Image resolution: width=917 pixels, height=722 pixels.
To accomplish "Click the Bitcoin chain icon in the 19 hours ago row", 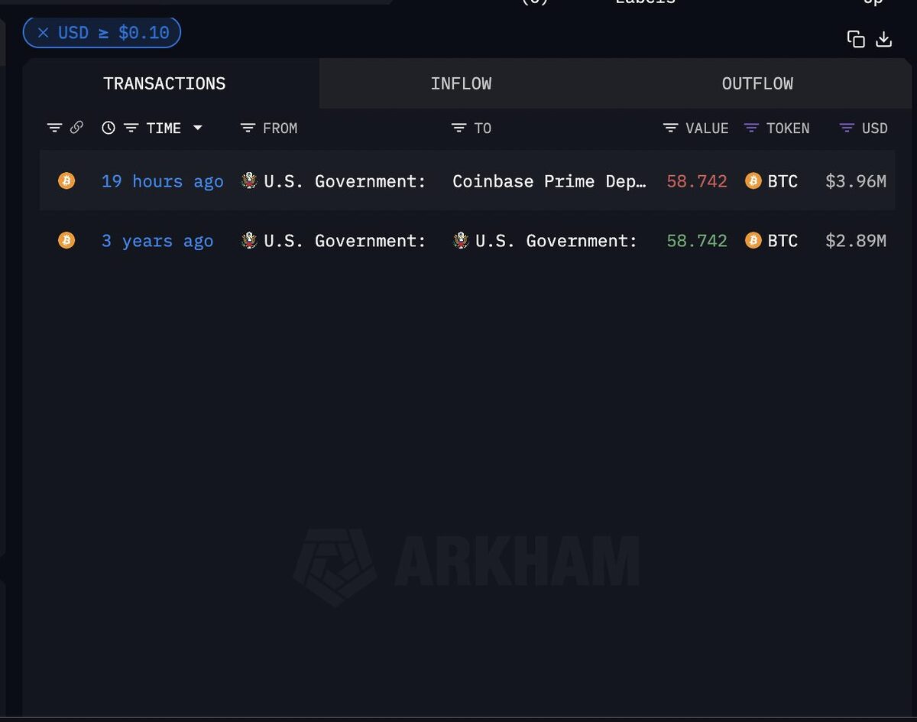I will [67, 180].
